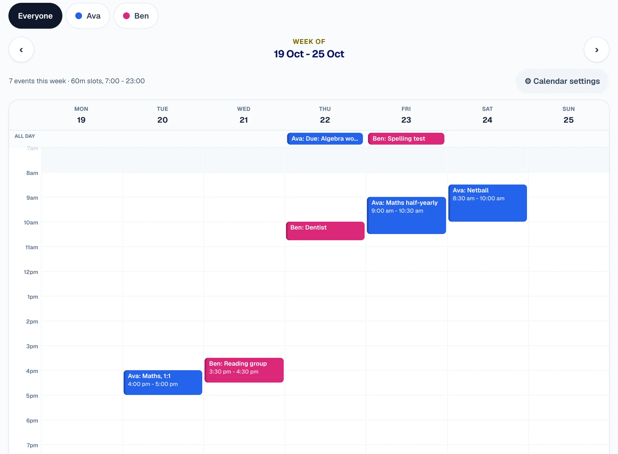Screen dimensions: 618x454
Task: Open Calendar settings
Action: [x=562, y=81]
